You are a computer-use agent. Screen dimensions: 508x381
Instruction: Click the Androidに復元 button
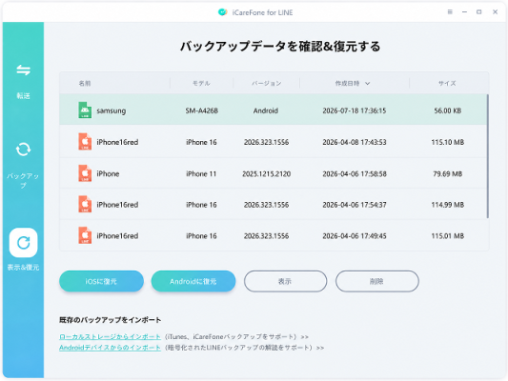[x=193, y=281]
